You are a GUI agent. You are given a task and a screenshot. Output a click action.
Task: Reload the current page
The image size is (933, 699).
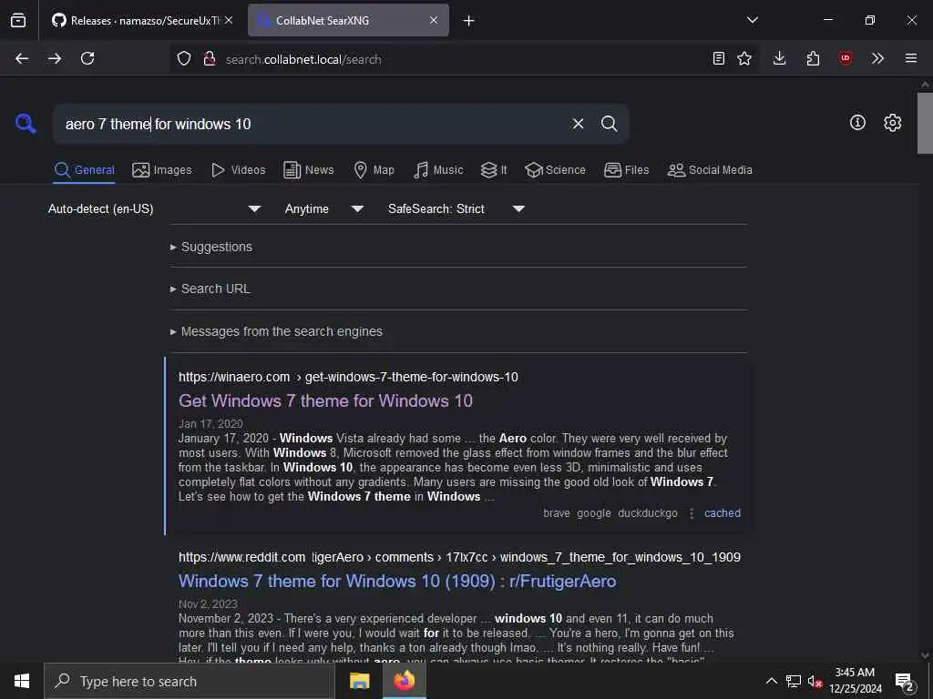(87, 58)
